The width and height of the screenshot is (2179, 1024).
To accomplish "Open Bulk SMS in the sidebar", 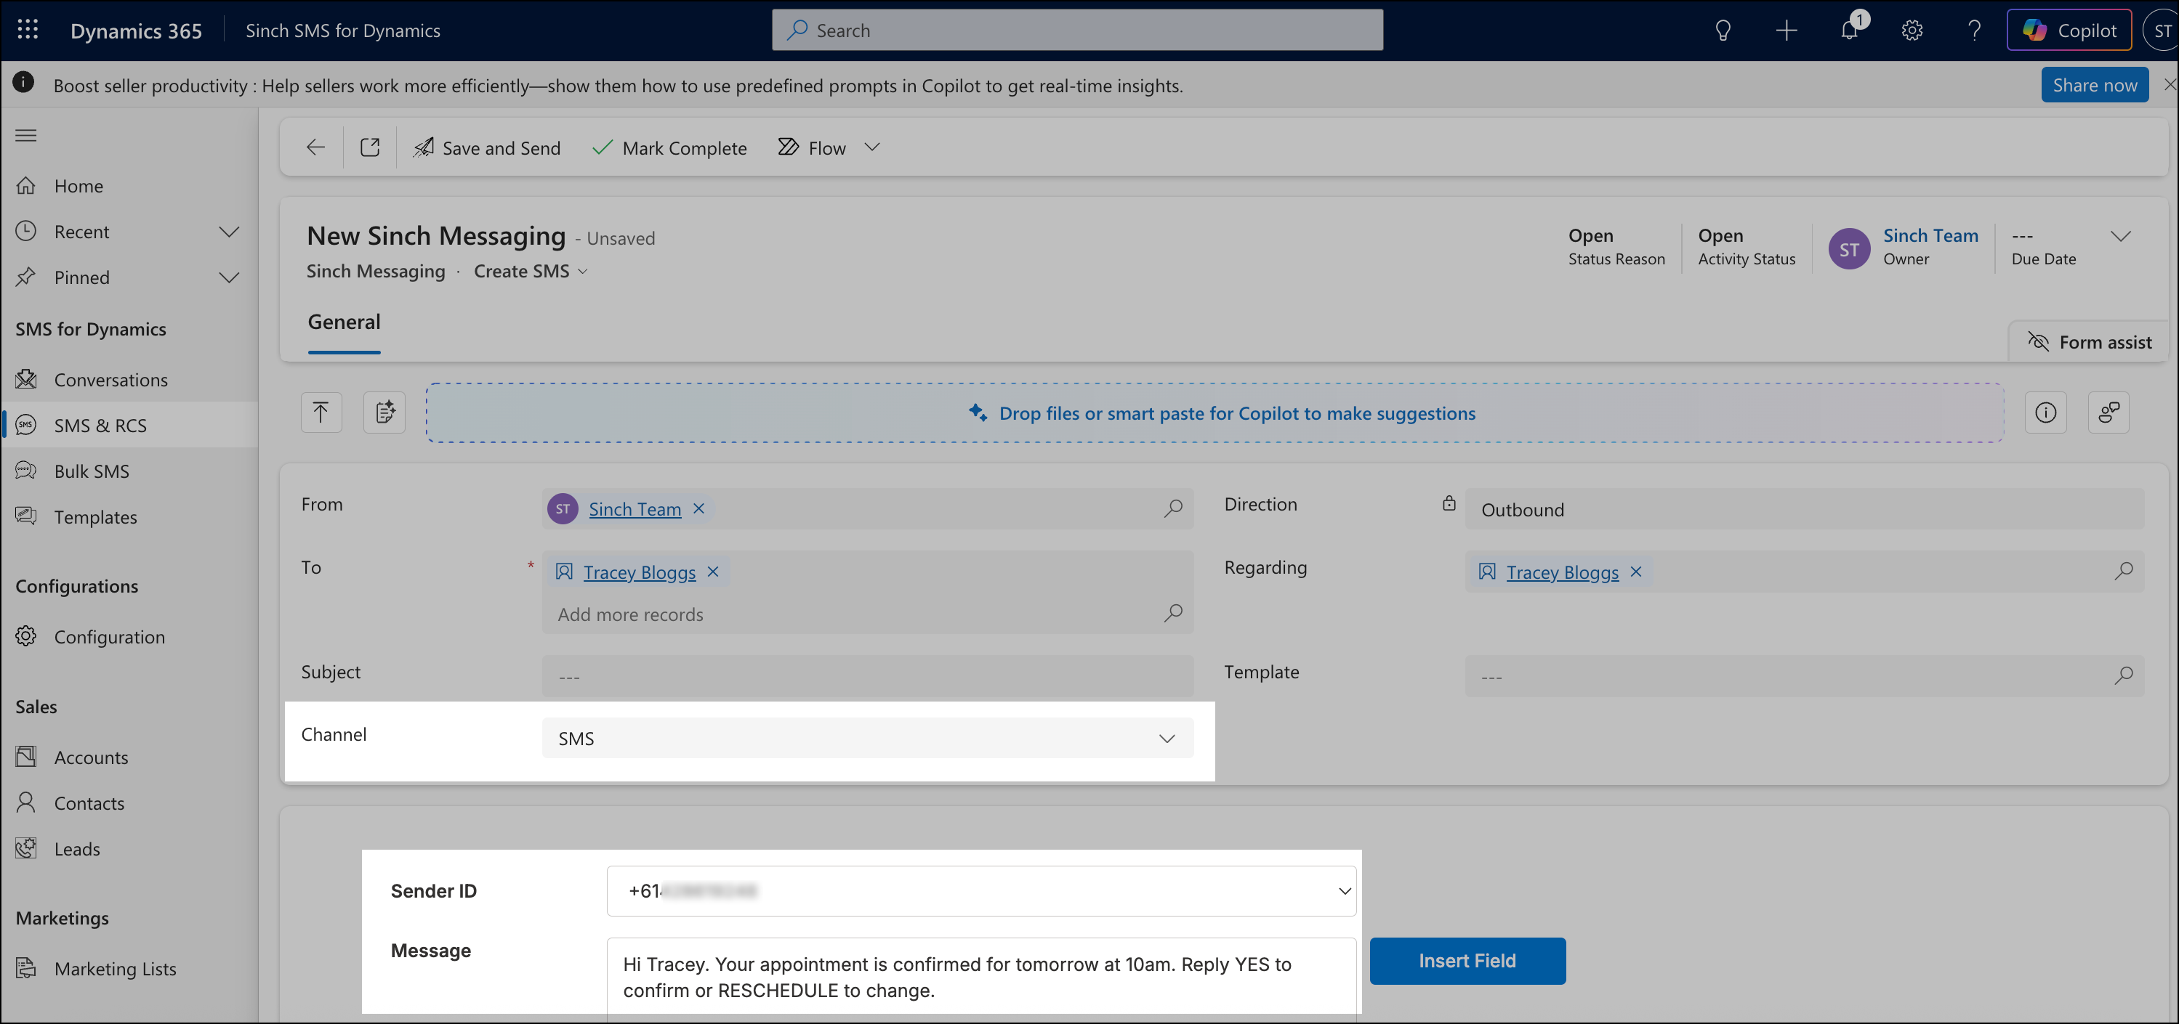I will [x=92, y=471].
